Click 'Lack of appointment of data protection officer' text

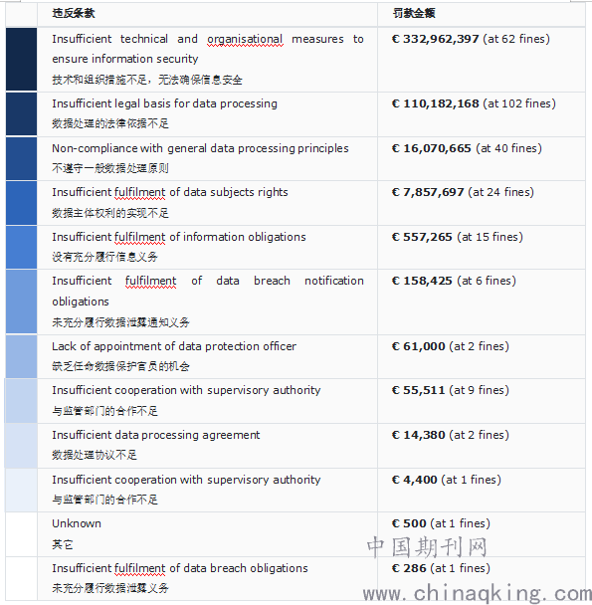click(x=174, y=346)
